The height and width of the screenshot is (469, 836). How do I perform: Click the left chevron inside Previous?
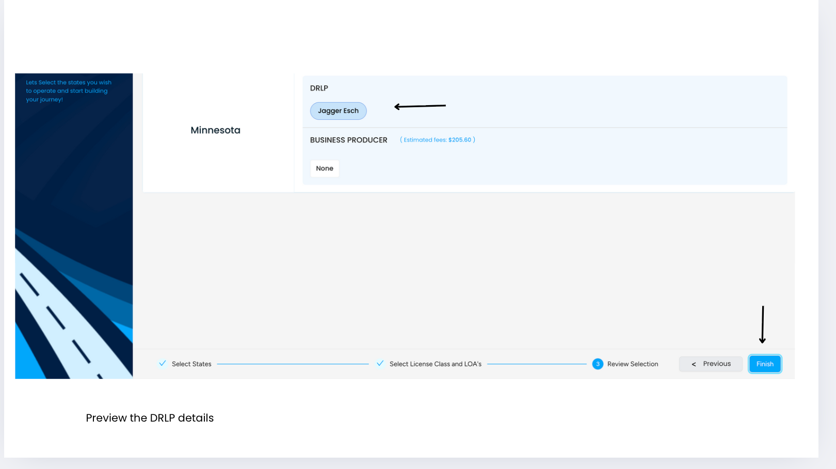coord(694,364)
